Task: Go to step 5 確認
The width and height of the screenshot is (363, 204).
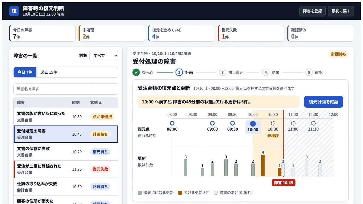Action: pyautogui.click(x=314, y=72)
